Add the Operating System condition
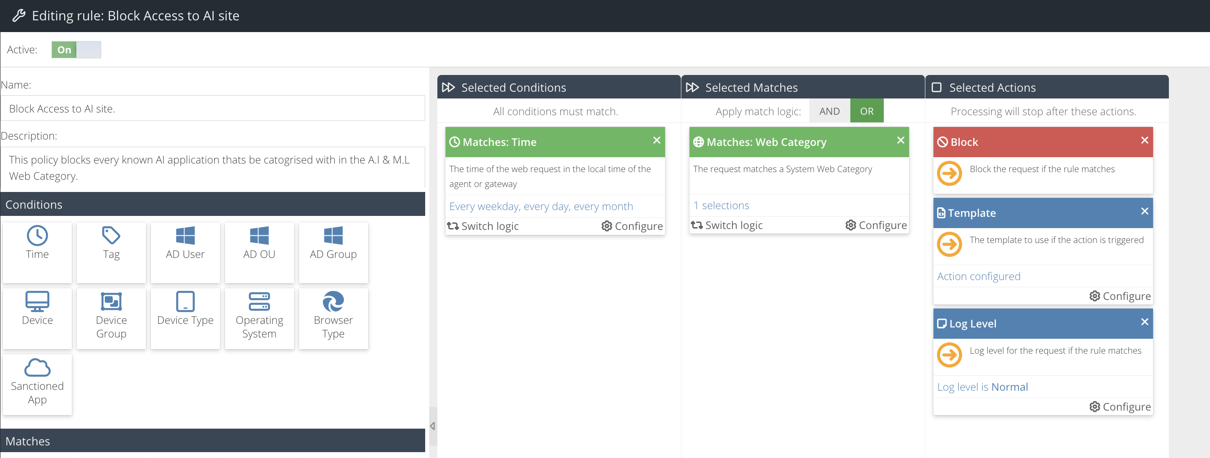The width and height of the screenshot is (1210, 458). click(x=259, y=318)
